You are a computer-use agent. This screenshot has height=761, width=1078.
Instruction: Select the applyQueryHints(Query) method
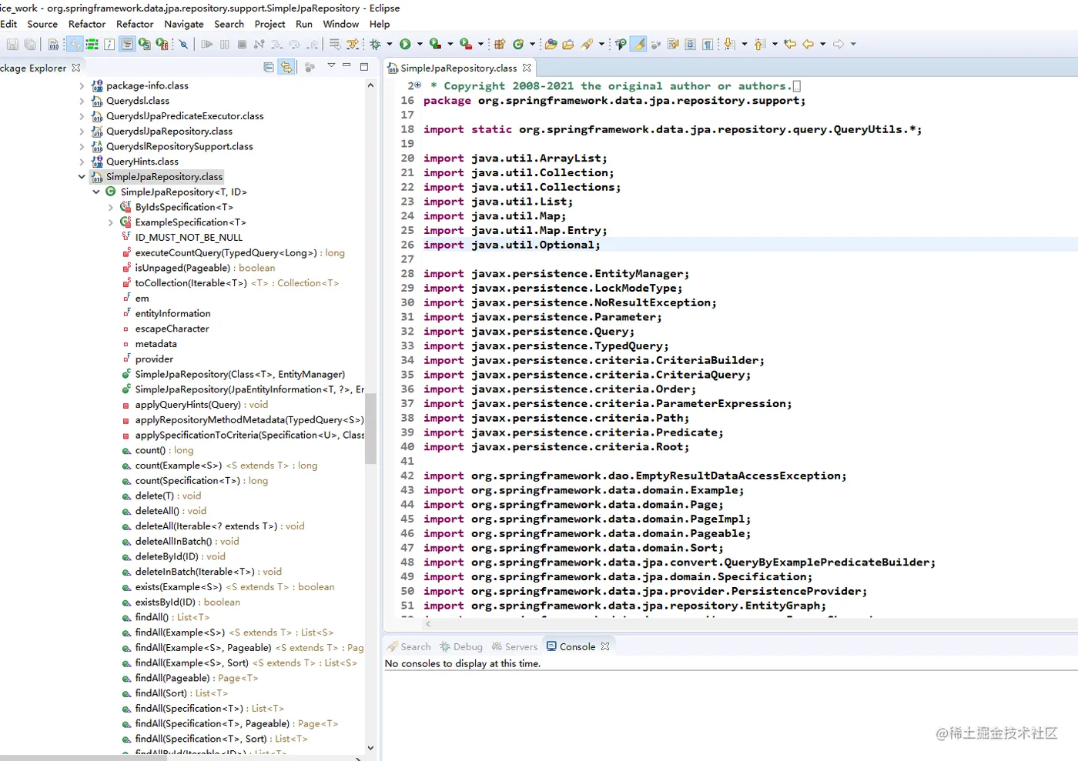click(195, 405)
